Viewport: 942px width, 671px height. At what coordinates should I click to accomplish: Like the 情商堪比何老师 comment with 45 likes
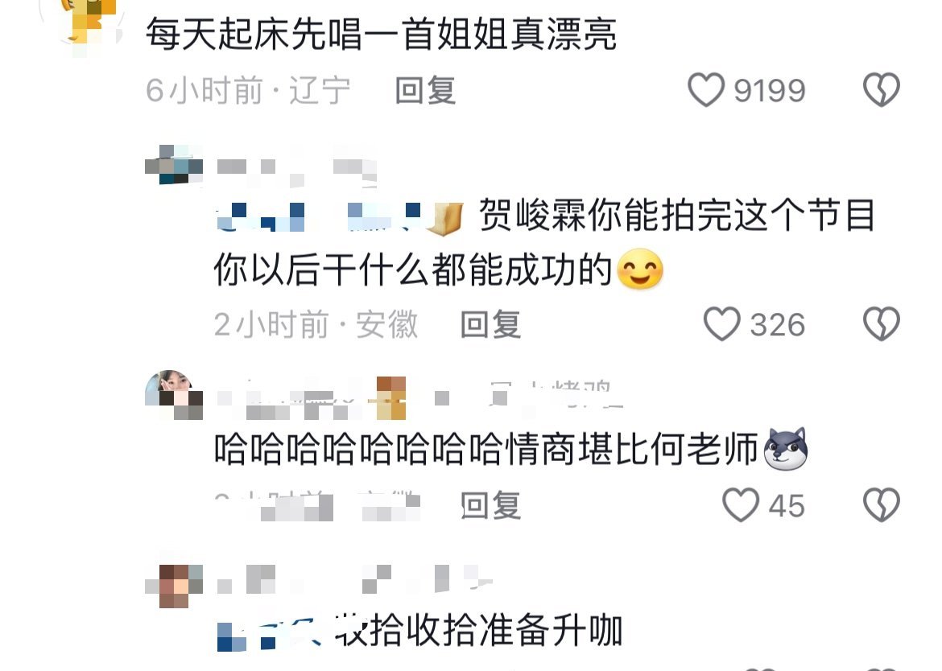click(x=740, y=504)
